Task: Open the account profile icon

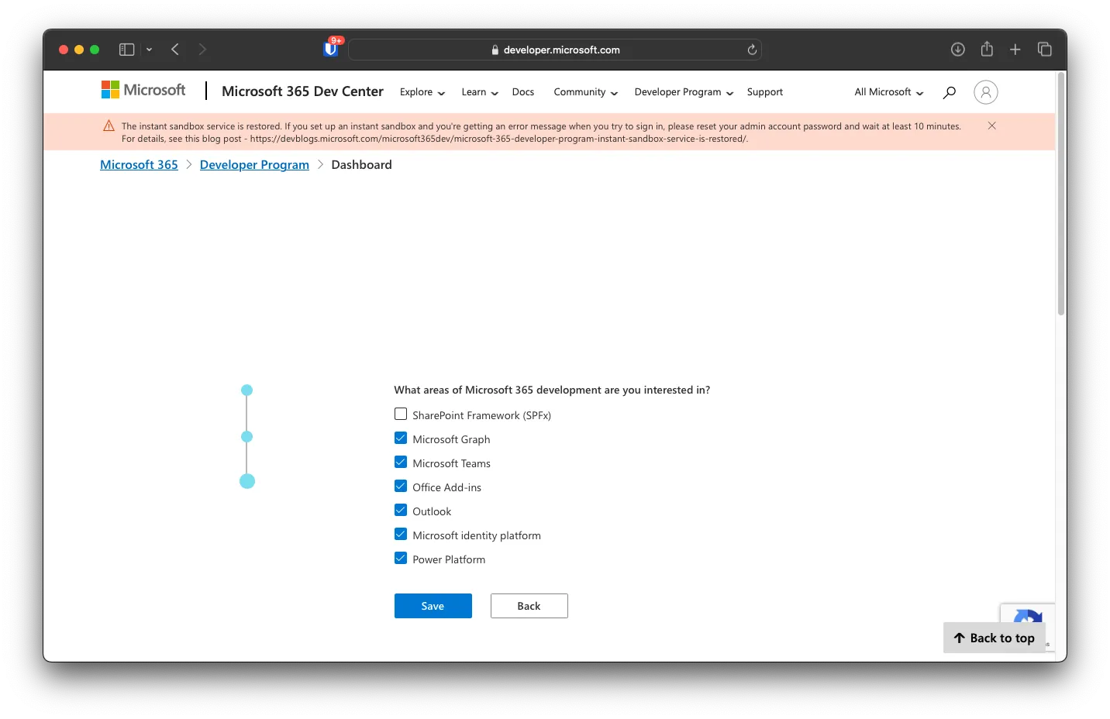Action: tap(986, 92)
